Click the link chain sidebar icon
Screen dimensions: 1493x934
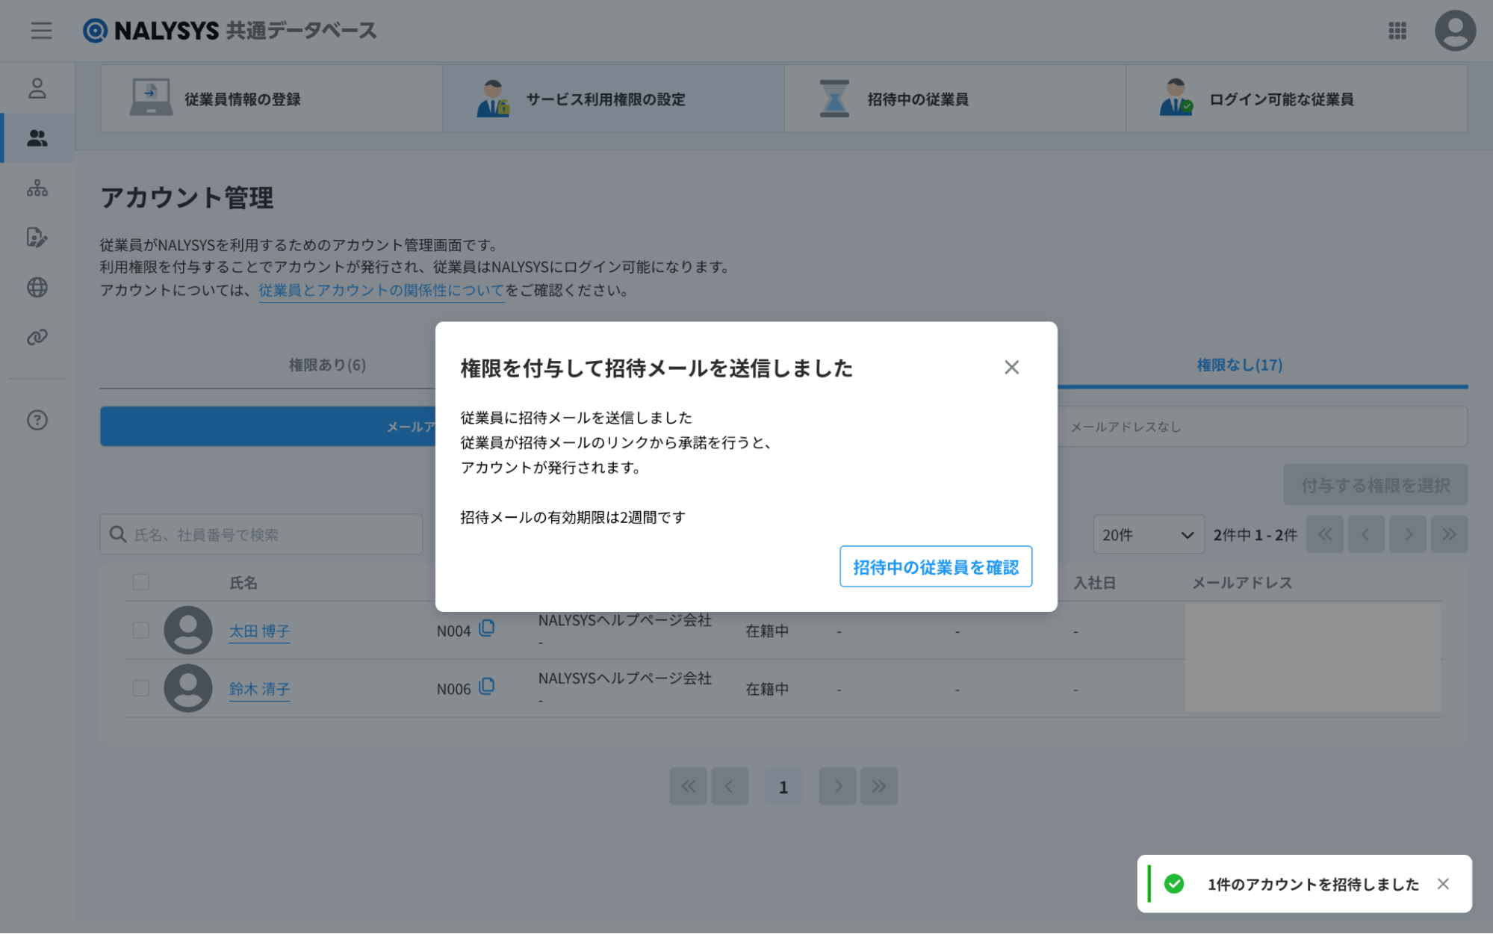[37, 337]
